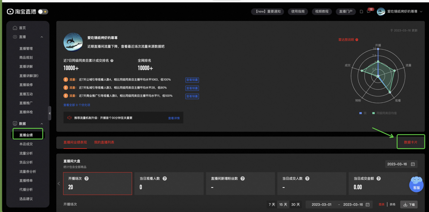
Task: Click the 雷达图说明 help icon
Action: (357, 40)
